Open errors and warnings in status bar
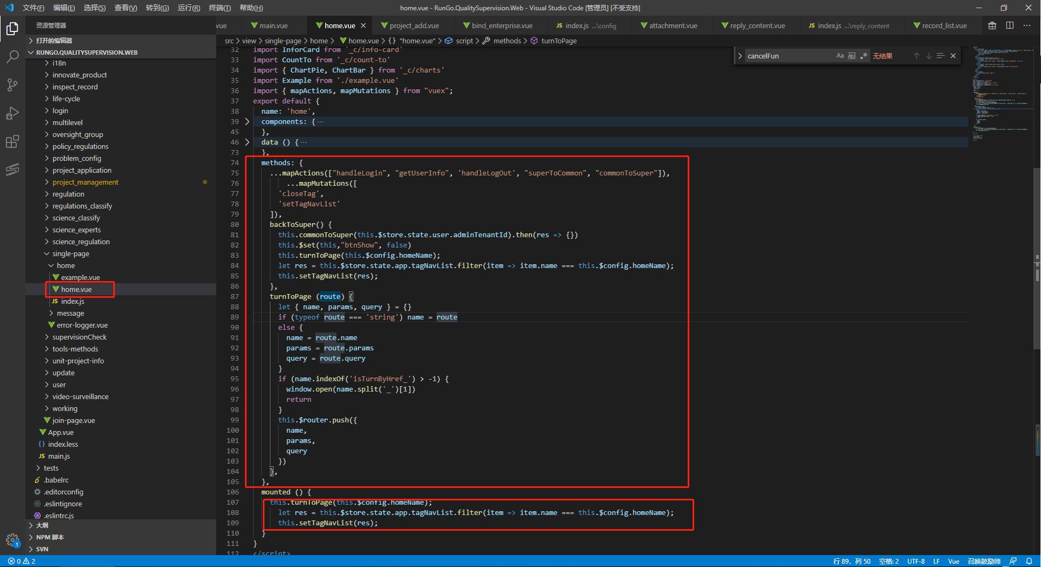1041x567 pixels. click(x=22, y=561)
